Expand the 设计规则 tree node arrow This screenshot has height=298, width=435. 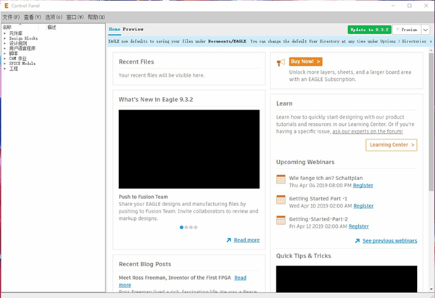(x=5, y=43)
